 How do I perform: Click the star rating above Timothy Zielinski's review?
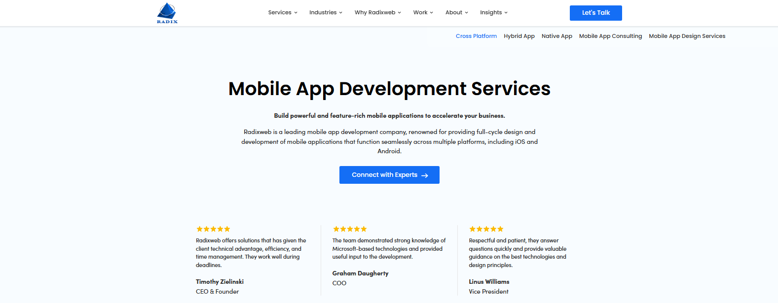click(213, 229)
